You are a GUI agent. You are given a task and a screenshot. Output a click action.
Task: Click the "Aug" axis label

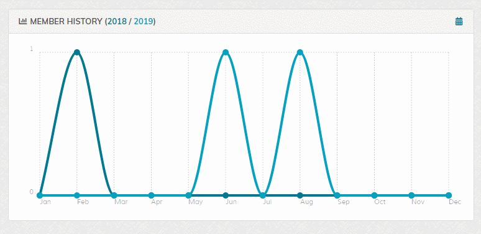coord(306,202)
